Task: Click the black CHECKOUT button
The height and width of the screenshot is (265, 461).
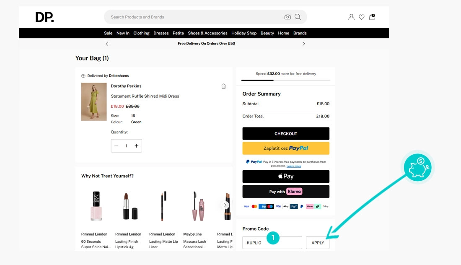Action: point(286,133)
